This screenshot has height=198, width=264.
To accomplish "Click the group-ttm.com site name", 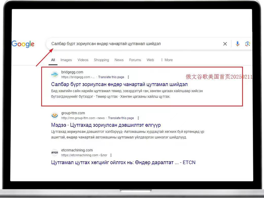I will tap(73, 113).
